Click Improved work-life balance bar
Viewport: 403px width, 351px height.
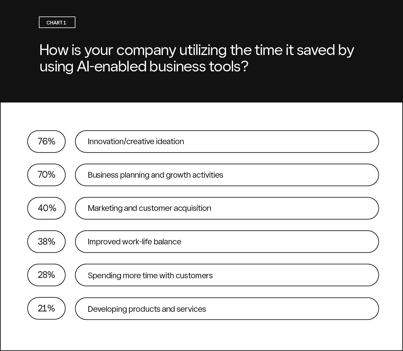(227, 241)
